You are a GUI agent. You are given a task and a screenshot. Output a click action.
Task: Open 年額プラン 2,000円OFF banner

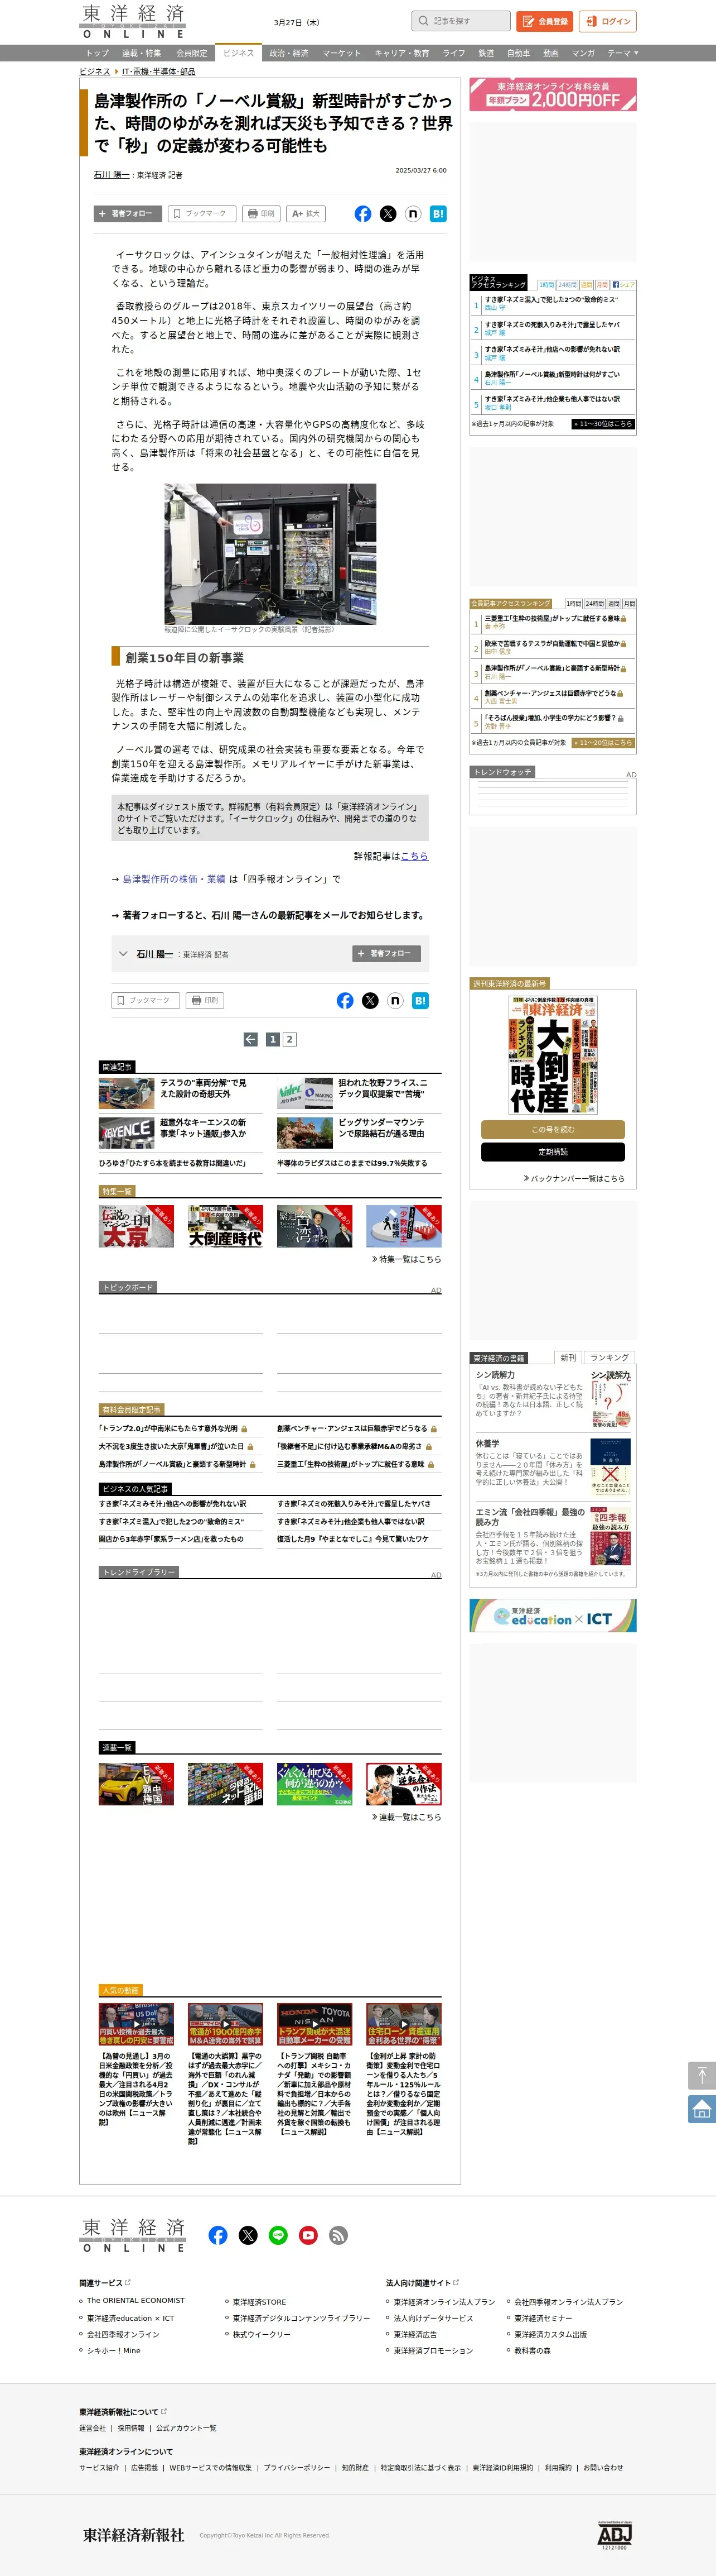553,94
